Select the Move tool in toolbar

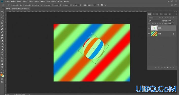coord(2,12)
